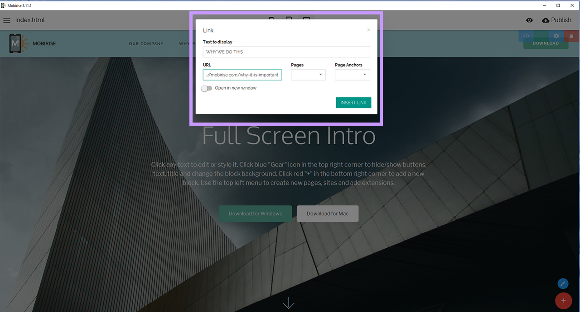580x312 pixels.
Task: Add a new block with the red plus
Action: [564, 301]
